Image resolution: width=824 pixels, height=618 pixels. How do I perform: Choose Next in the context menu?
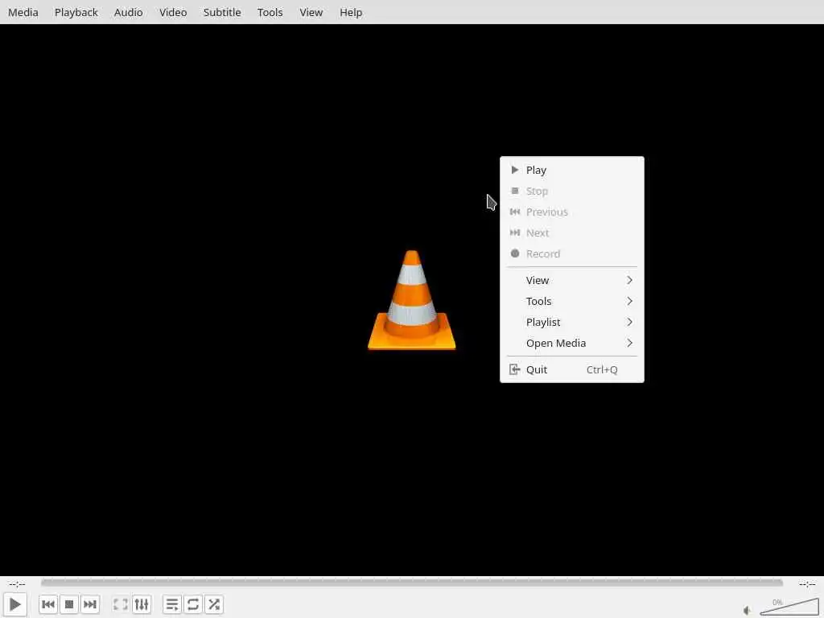pos(572,233)
